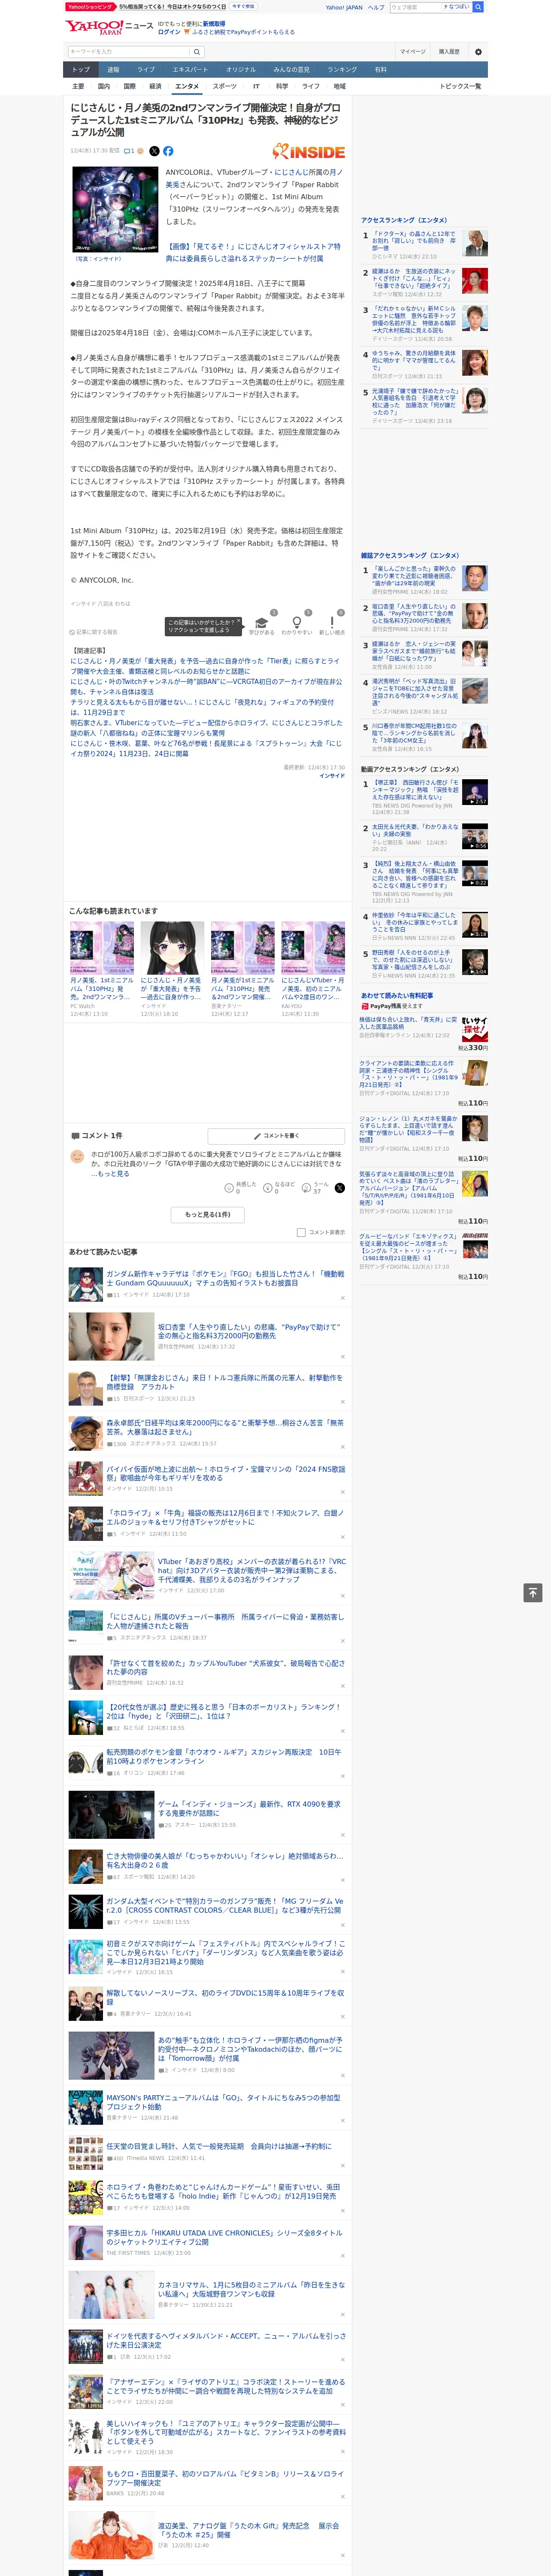Open related article about Tier表 重大発表
This screenshot has width=551, height=2576.
click(205, 666)
